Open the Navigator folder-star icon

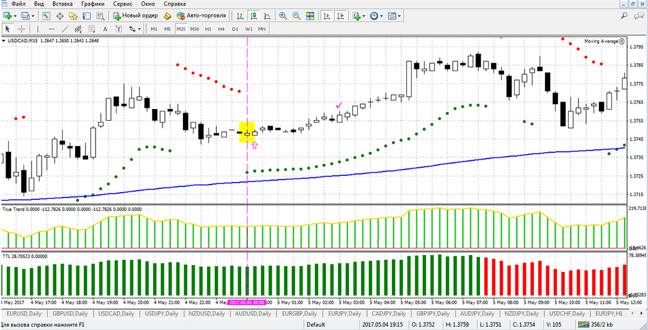coord(74,16)
